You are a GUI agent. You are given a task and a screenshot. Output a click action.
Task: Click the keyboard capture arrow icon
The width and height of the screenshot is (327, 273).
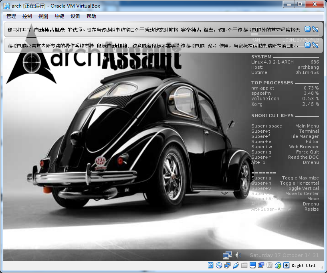pyautogui.click(x=287, y=265)
